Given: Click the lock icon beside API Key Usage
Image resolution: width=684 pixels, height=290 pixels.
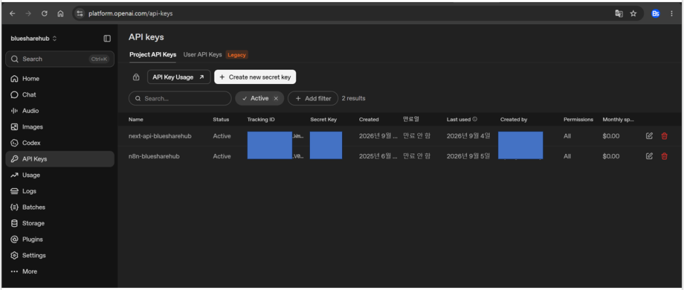Looking at the screenshot, I should [x=136, y=77].
